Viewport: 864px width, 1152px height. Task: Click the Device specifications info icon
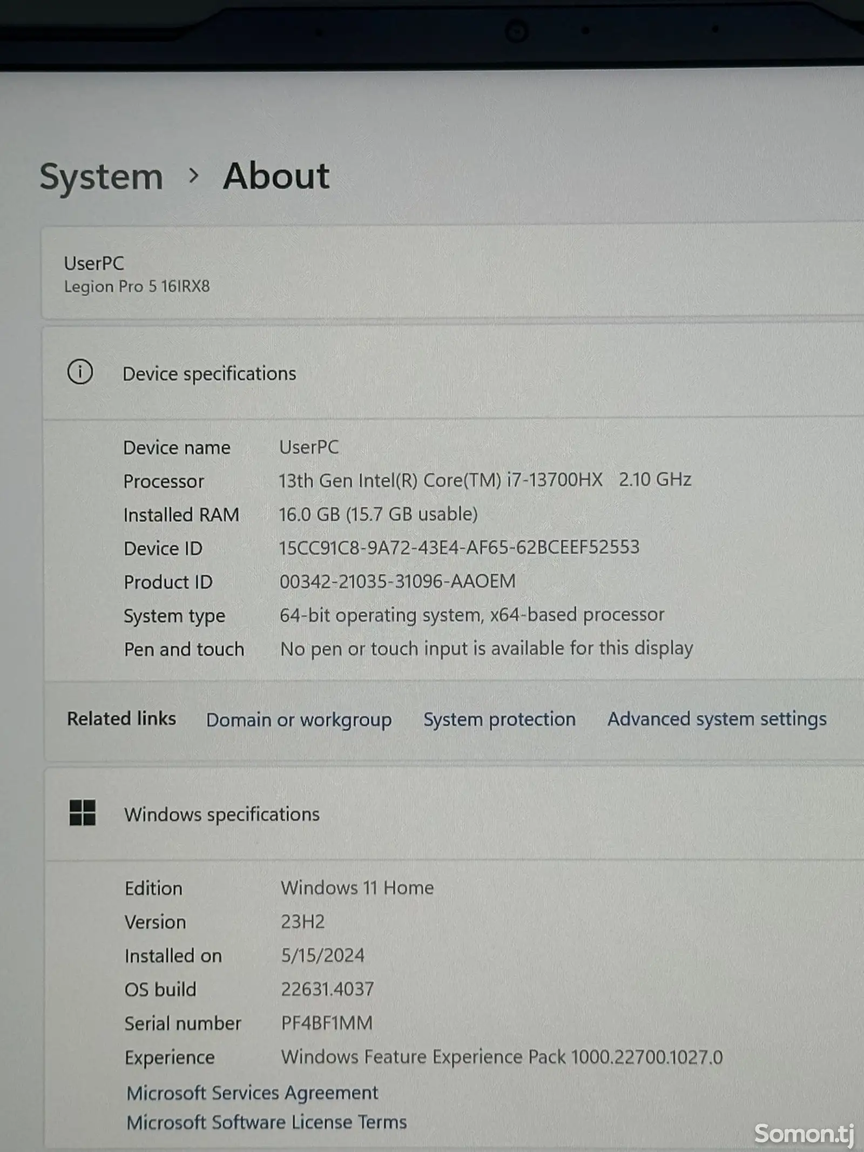(x=80, y=372)
